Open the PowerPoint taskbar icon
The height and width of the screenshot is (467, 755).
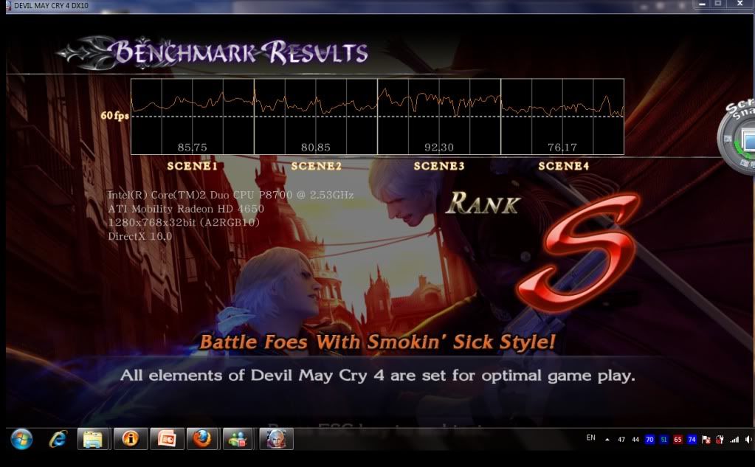[x=167, y=439]
